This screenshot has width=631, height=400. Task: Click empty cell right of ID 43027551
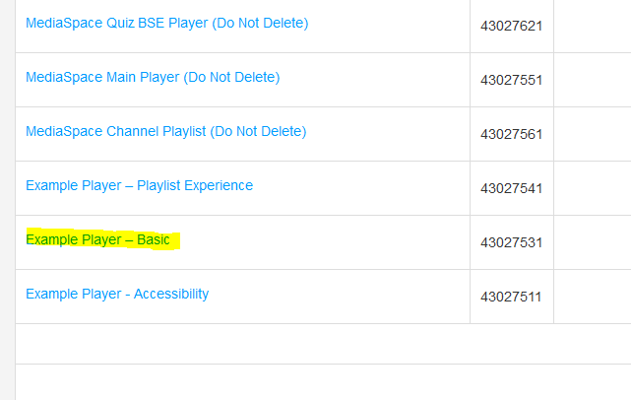[593, 80]
